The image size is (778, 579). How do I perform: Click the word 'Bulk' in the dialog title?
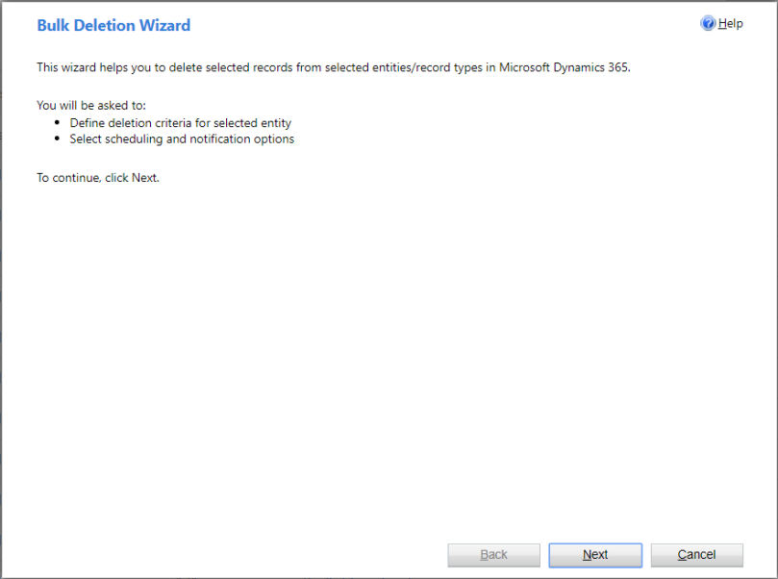(53, 25)
